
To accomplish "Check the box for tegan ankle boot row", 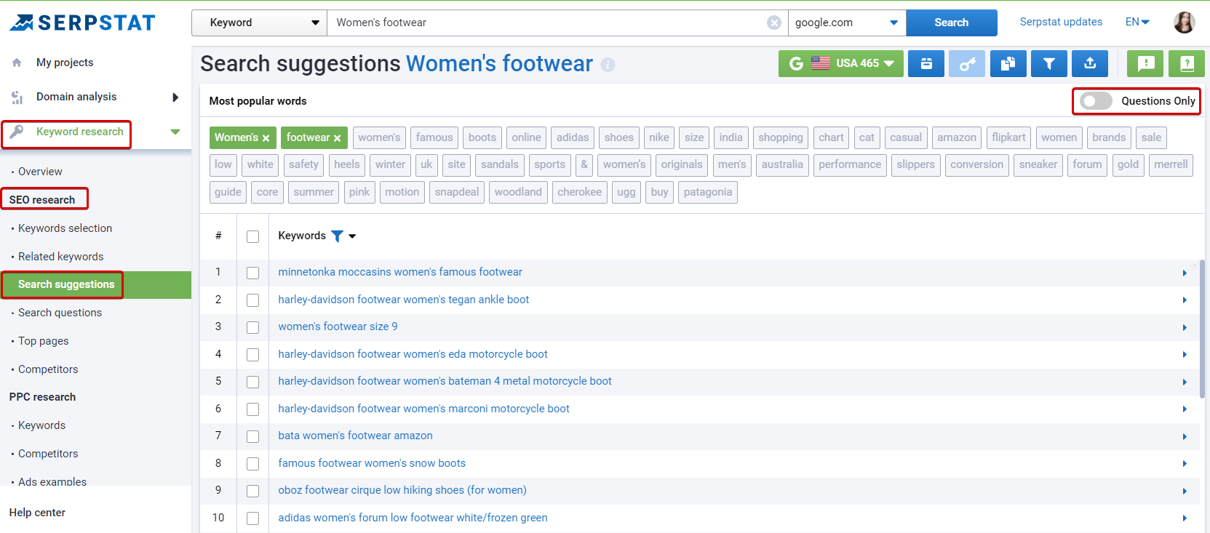I will 252,300.
